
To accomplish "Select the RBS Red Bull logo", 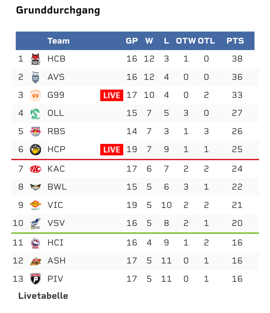I will point(35,131).
